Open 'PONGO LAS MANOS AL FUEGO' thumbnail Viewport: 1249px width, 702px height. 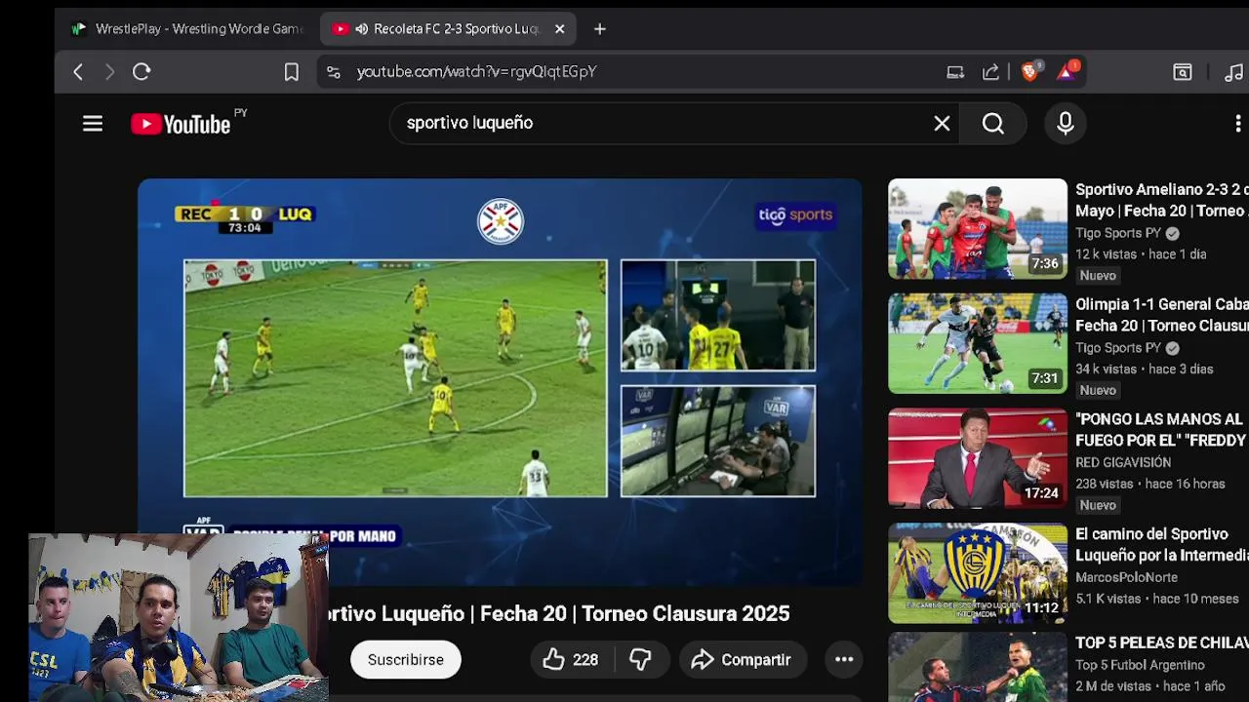[x=978, y=458]
